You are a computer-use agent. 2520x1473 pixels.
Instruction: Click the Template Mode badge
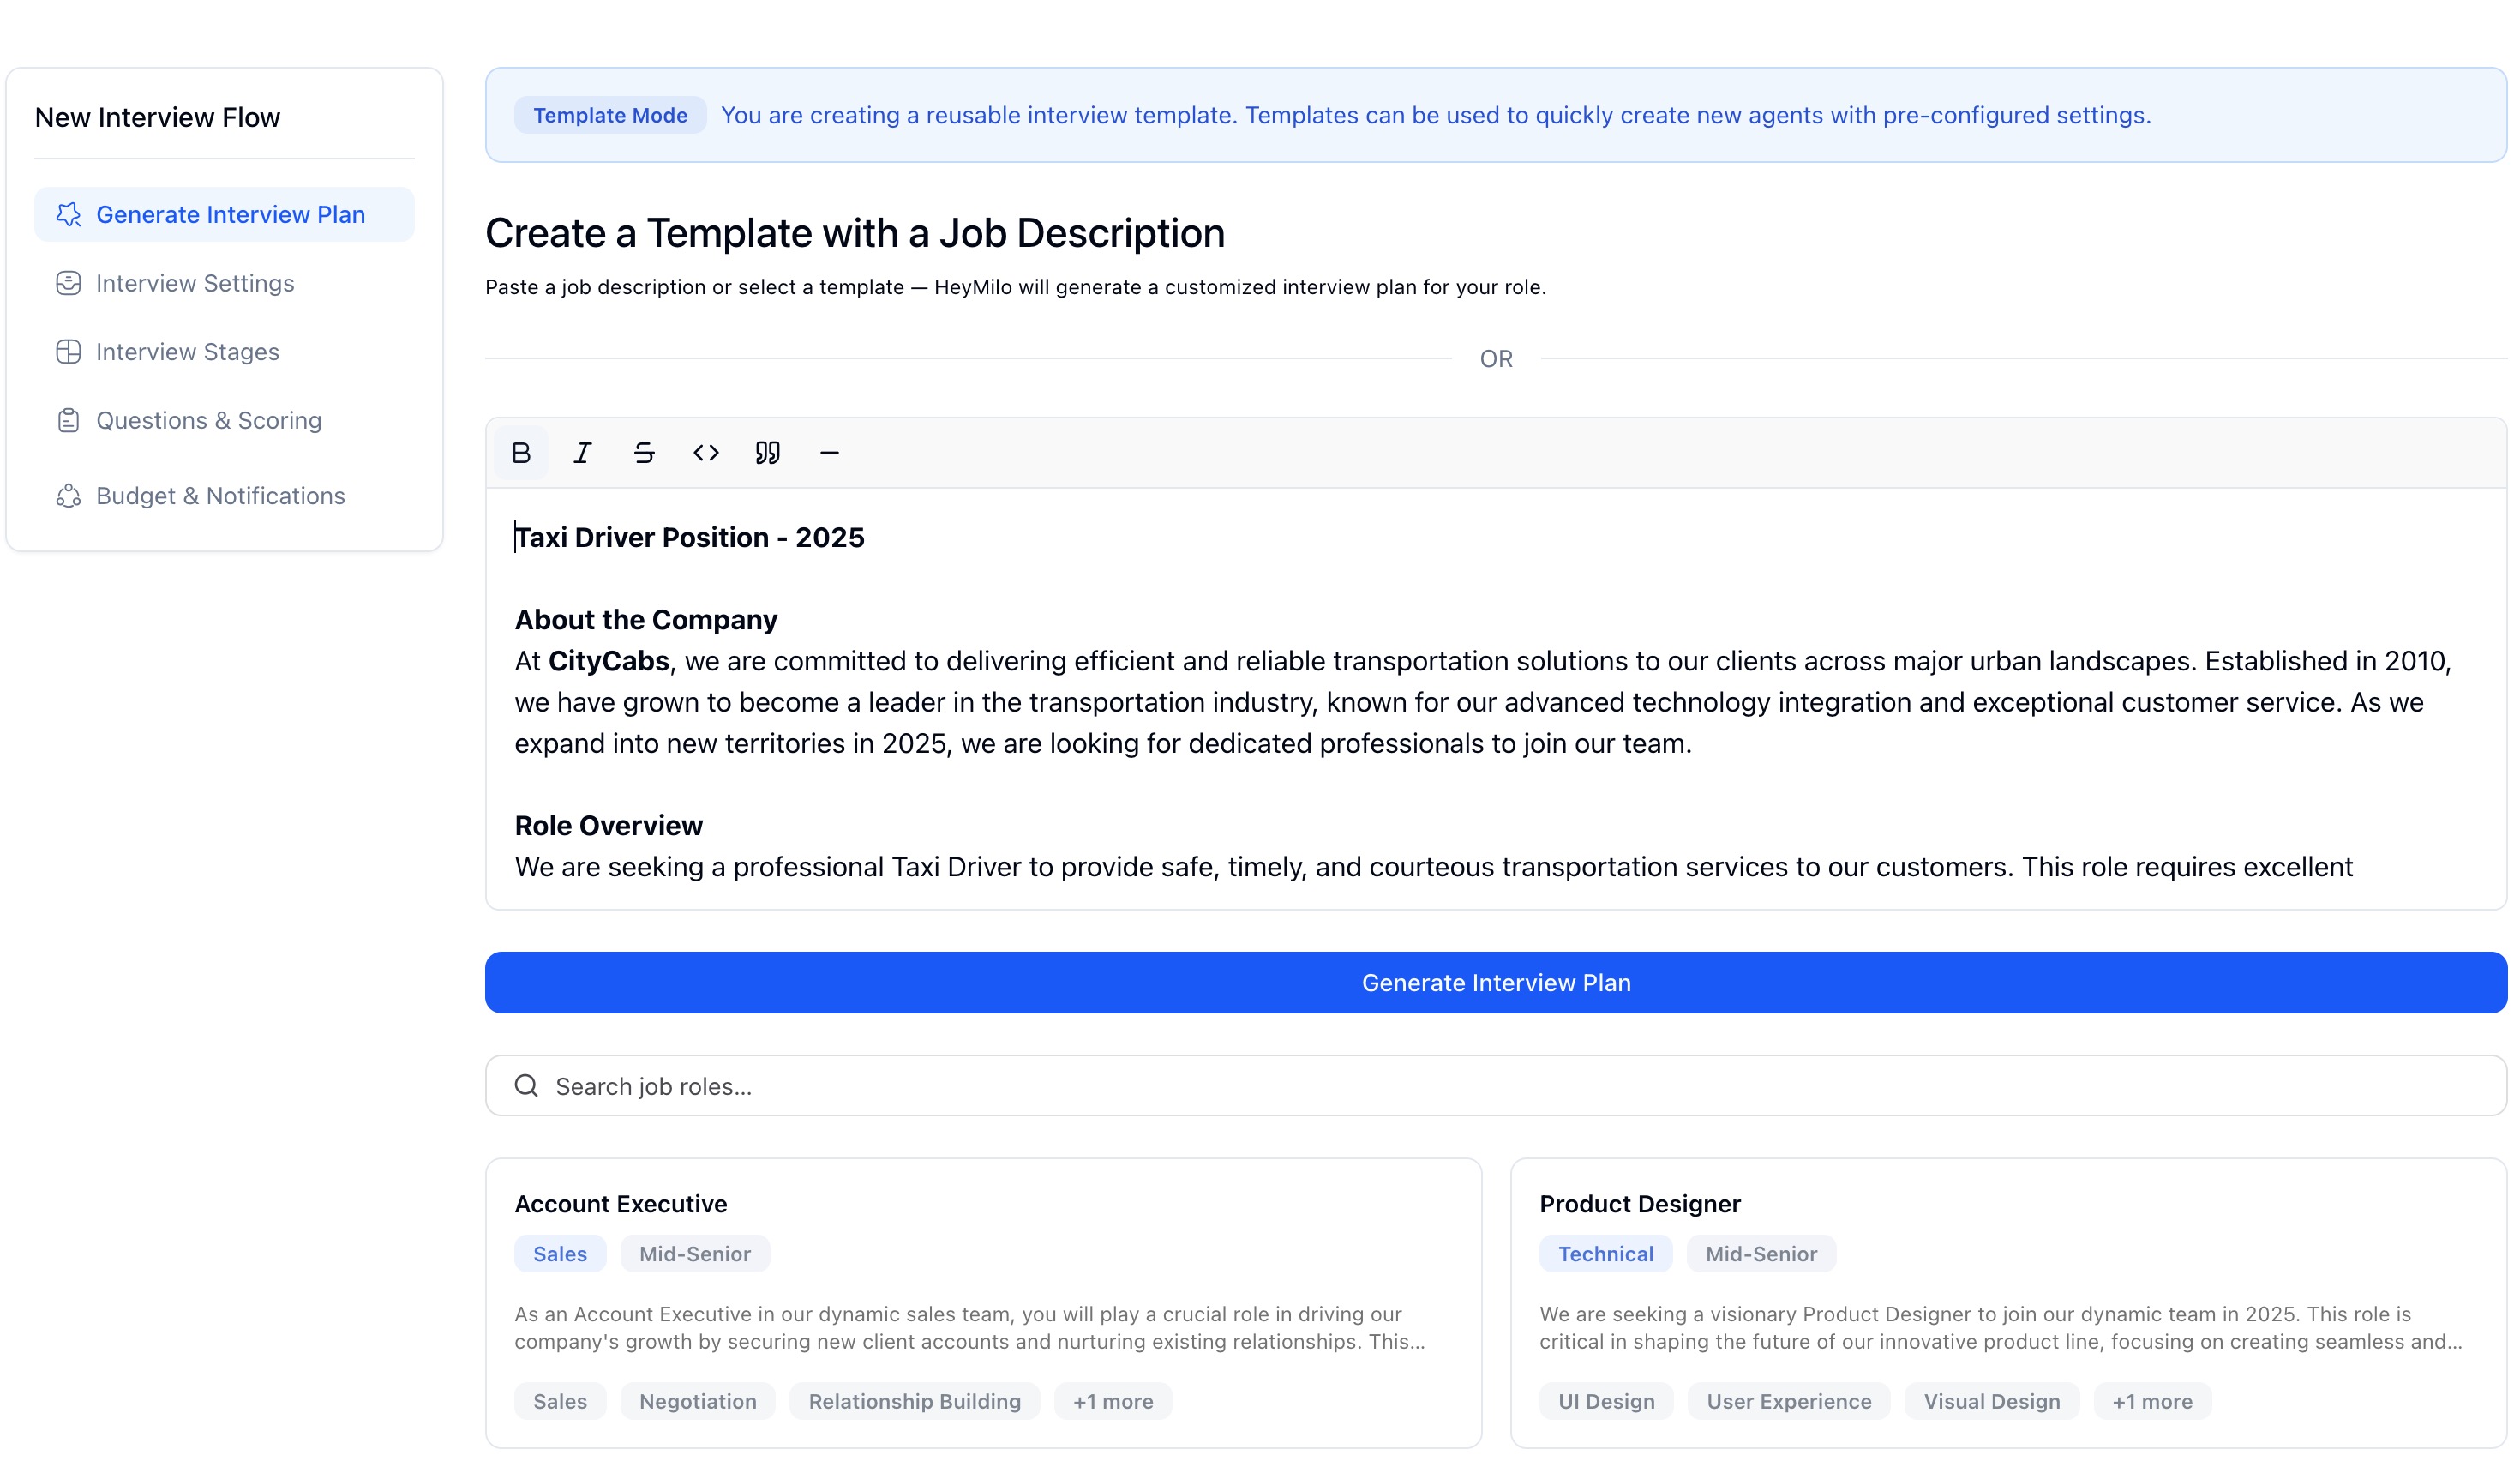point(610,115)
